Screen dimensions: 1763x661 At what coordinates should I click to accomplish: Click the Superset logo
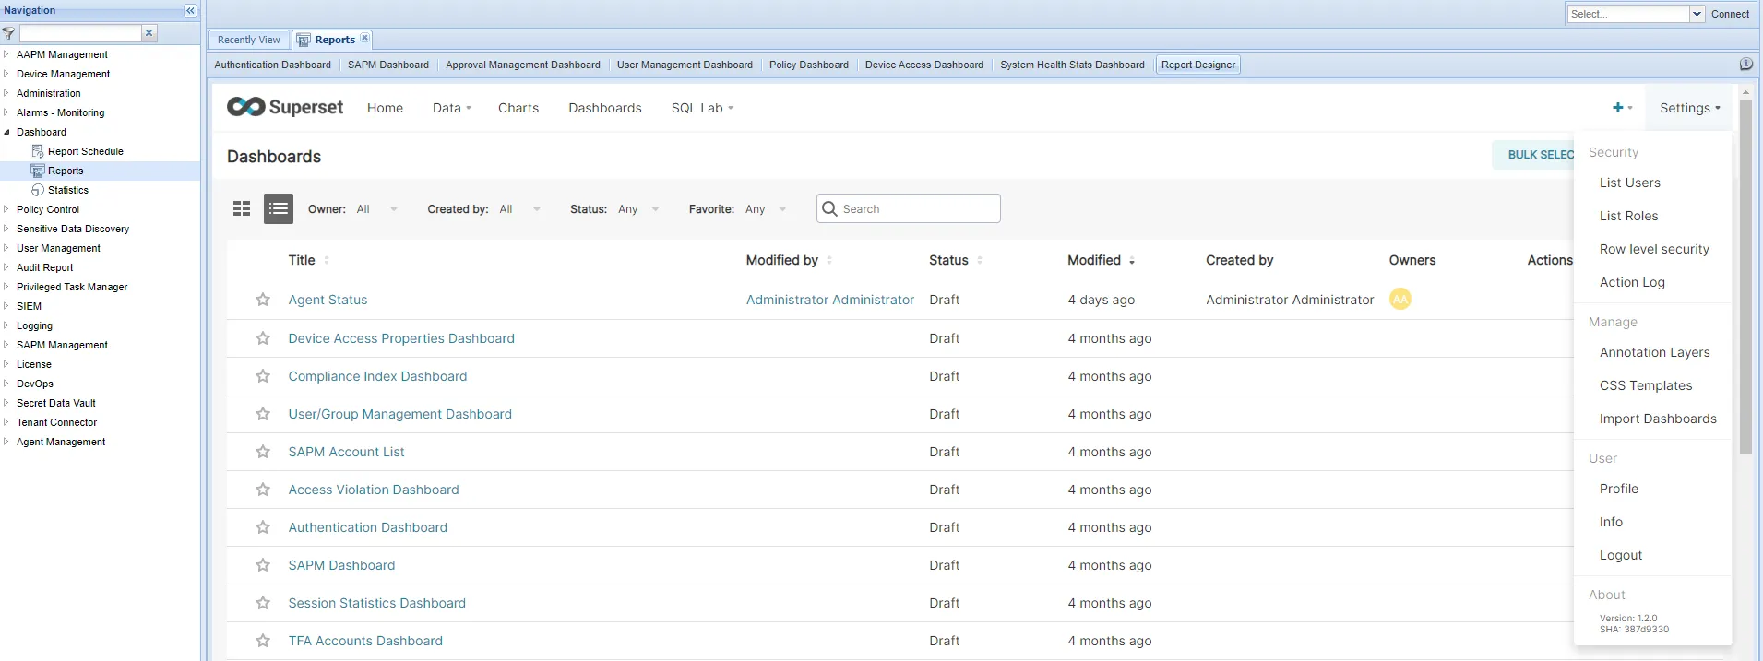point(285,108)
